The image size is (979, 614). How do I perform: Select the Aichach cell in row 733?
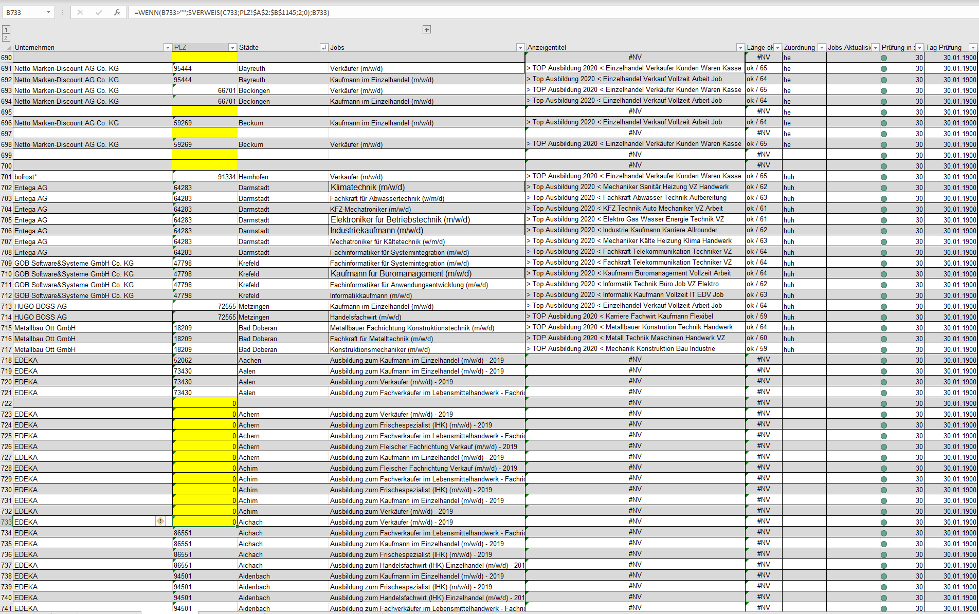(283, 522)
